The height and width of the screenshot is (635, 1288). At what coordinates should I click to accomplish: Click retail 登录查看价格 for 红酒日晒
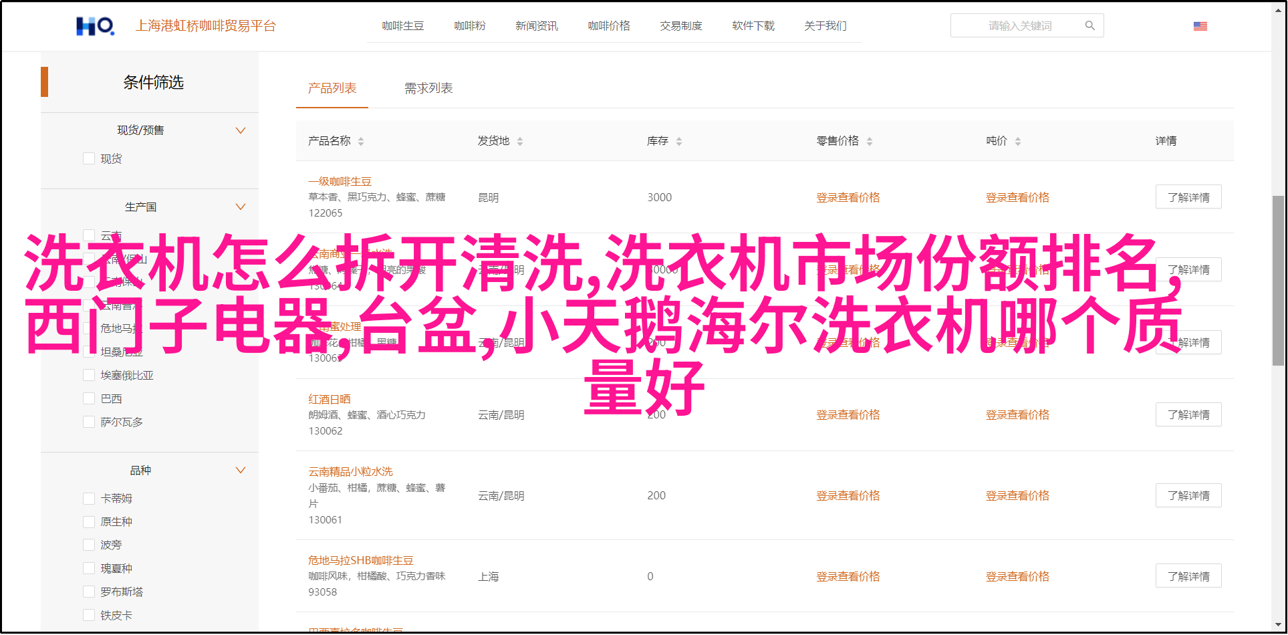tap(848, 415)
